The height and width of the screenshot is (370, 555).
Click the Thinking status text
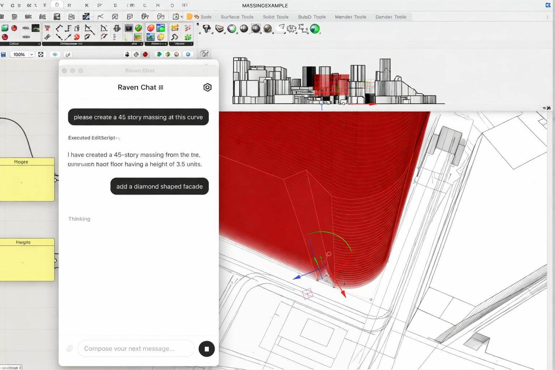tap(79, 219)
